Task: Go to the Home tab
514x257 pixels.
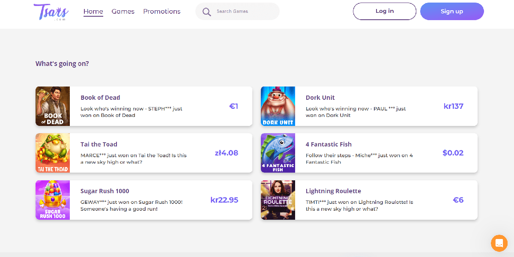Action: coord(93,12)
